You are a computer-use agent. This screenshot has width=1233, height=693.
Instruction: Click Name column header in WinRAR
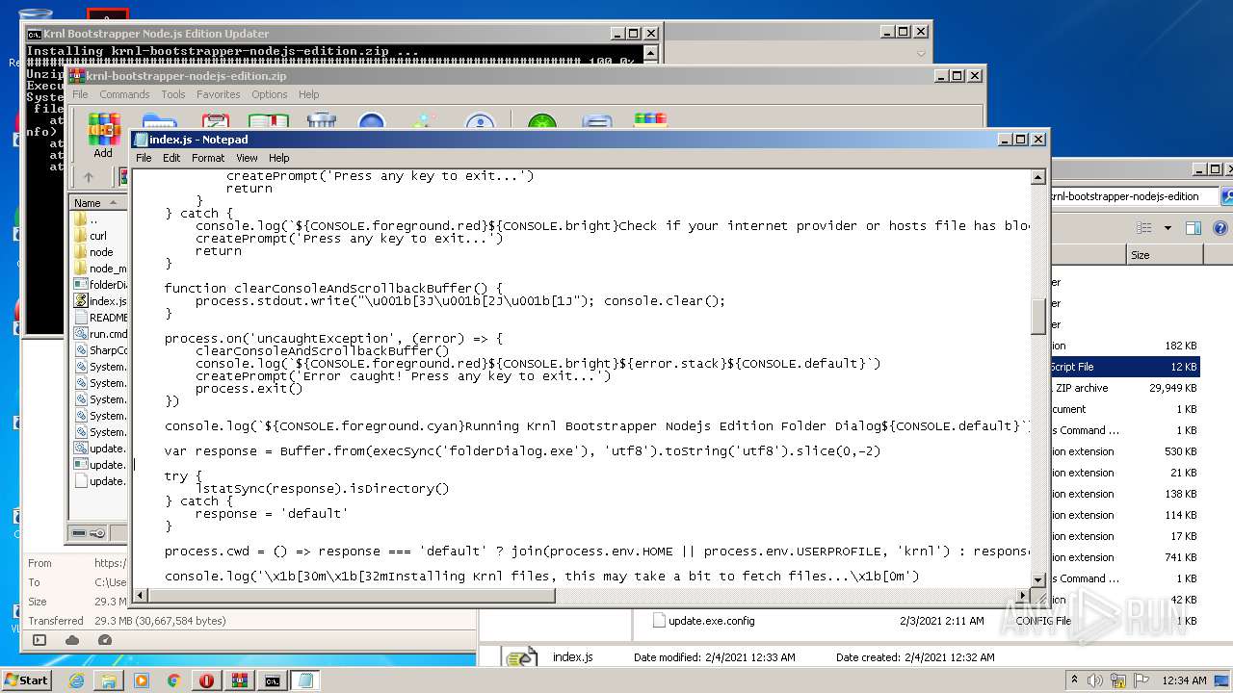point(97,203)
